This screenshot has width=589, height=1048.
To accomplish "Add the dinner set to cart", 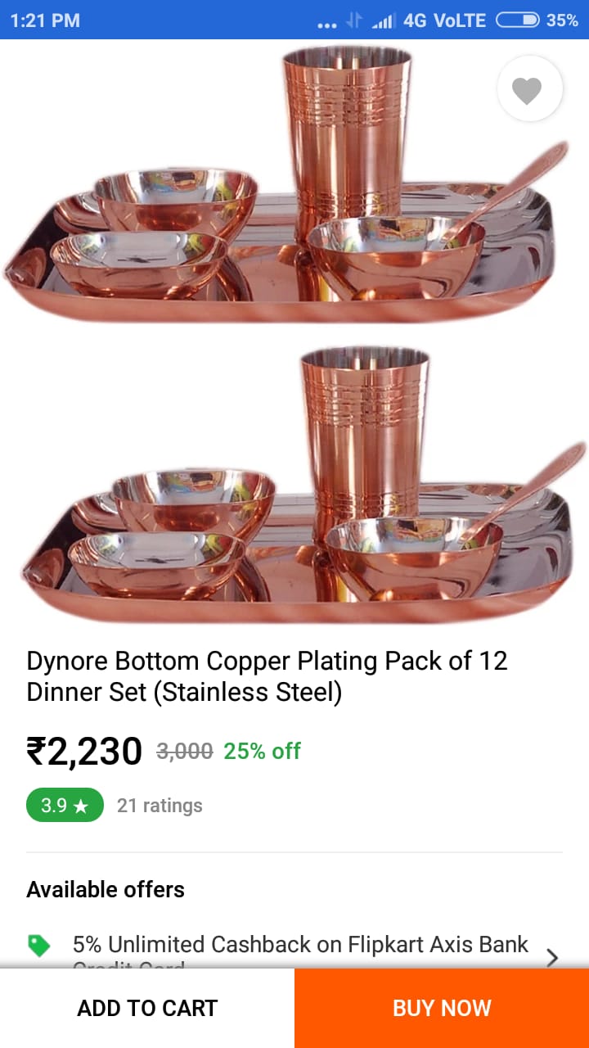I will point(147,1008).
